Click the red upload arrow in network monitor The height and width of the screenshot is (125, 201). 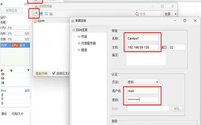click(2, 70)
